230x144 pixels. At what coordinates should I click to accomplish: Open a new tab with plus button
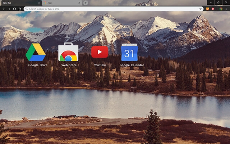click(86, 3)
